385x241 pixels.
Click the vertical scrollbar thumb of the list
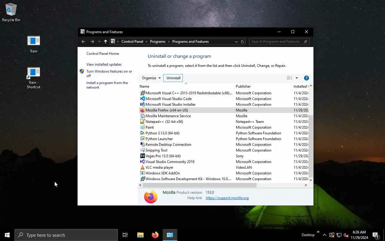311,146
